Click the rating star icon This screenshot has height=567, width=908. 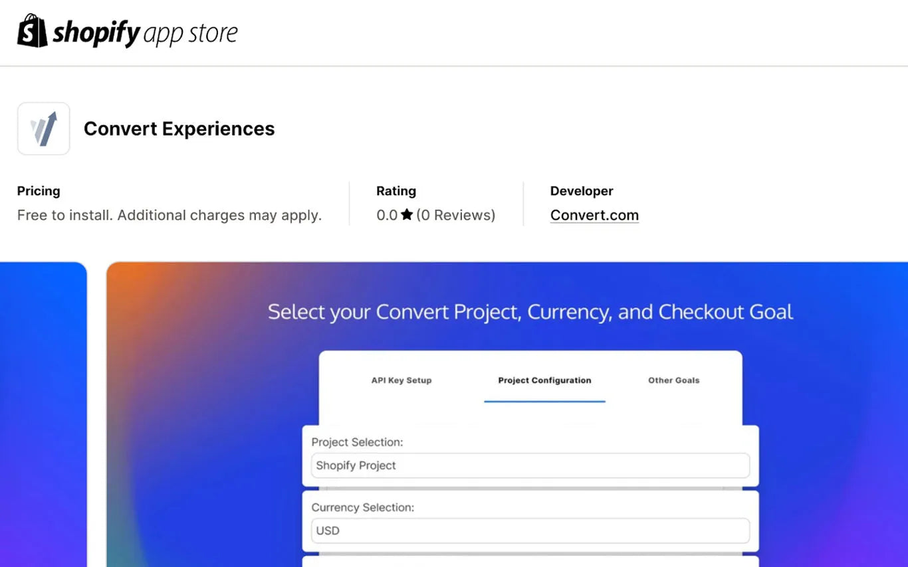point(407,214)
